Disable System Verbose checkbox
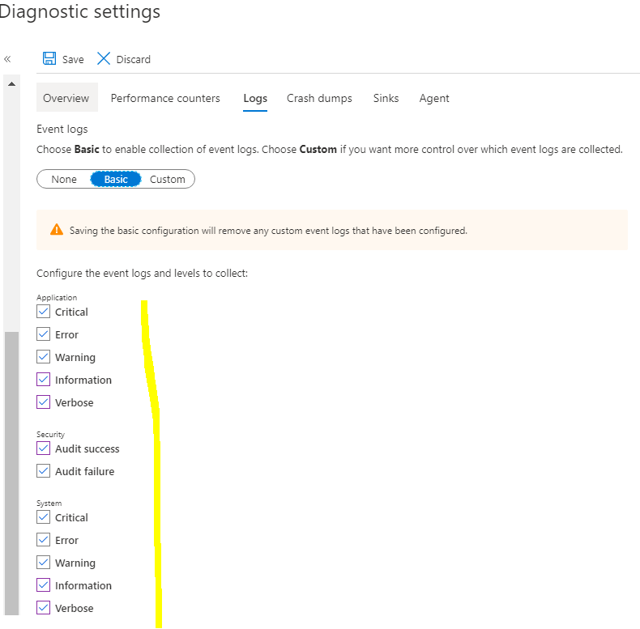Viewport: 640px width, 629px height. point(43,607)
